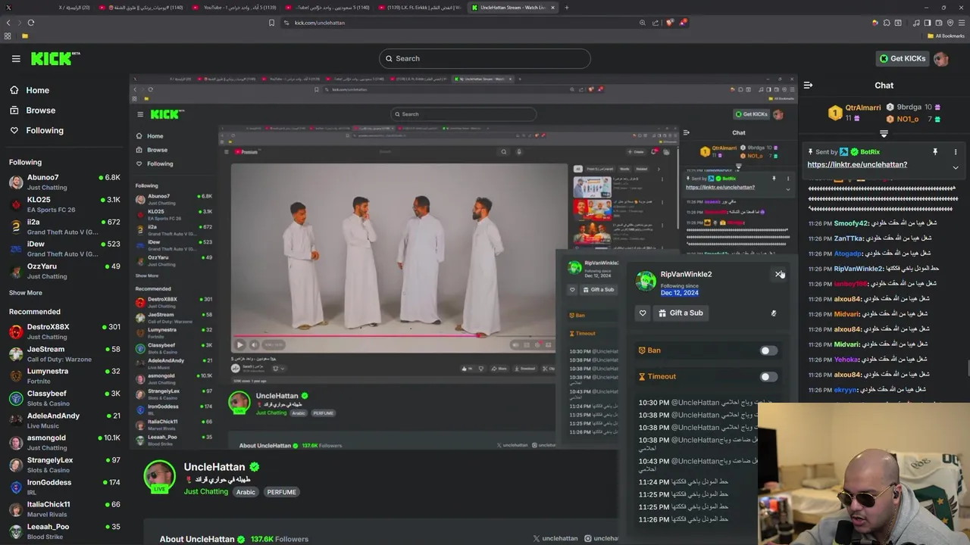This screenshot has height=545, width=970.
Task: Open the asmongold recommended channel
Action: pyautogui.click(x=64, y=442)
